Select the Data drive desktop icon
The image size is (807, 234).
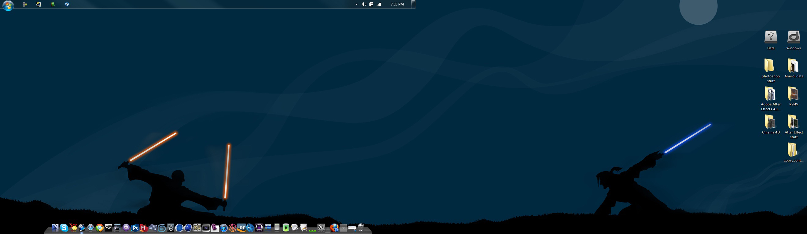(x=771, y=40)
